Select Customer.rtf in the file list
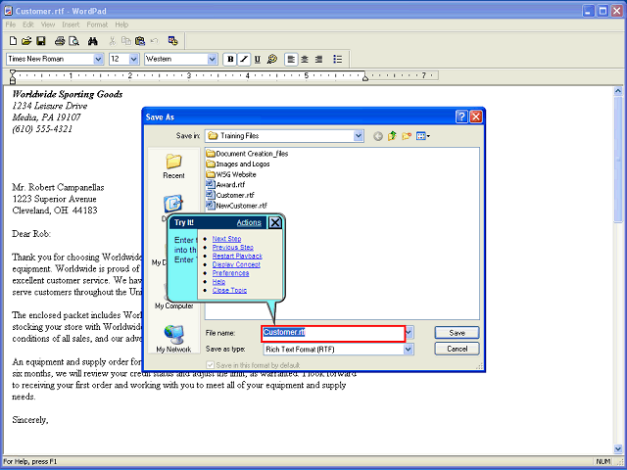 click(x=230, y=195)
